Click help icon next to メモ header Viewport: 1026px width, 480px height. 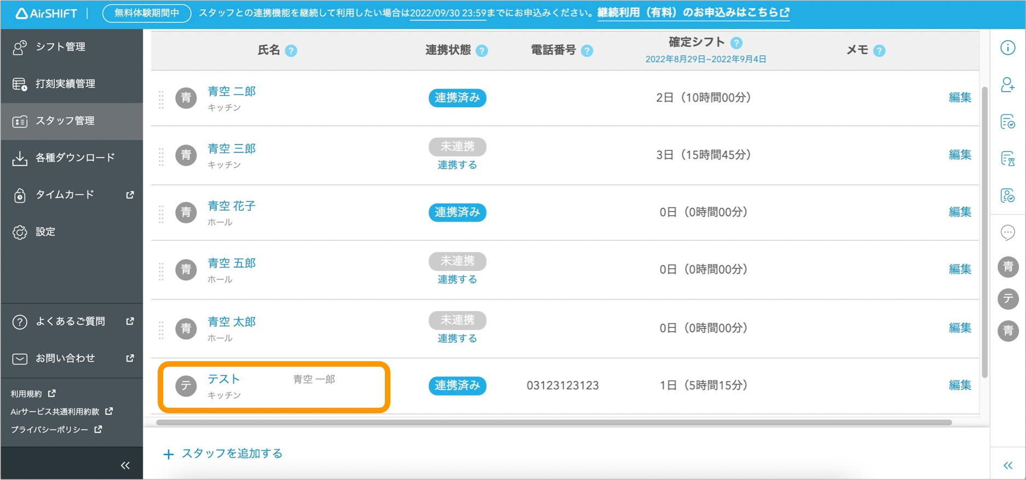879,51
